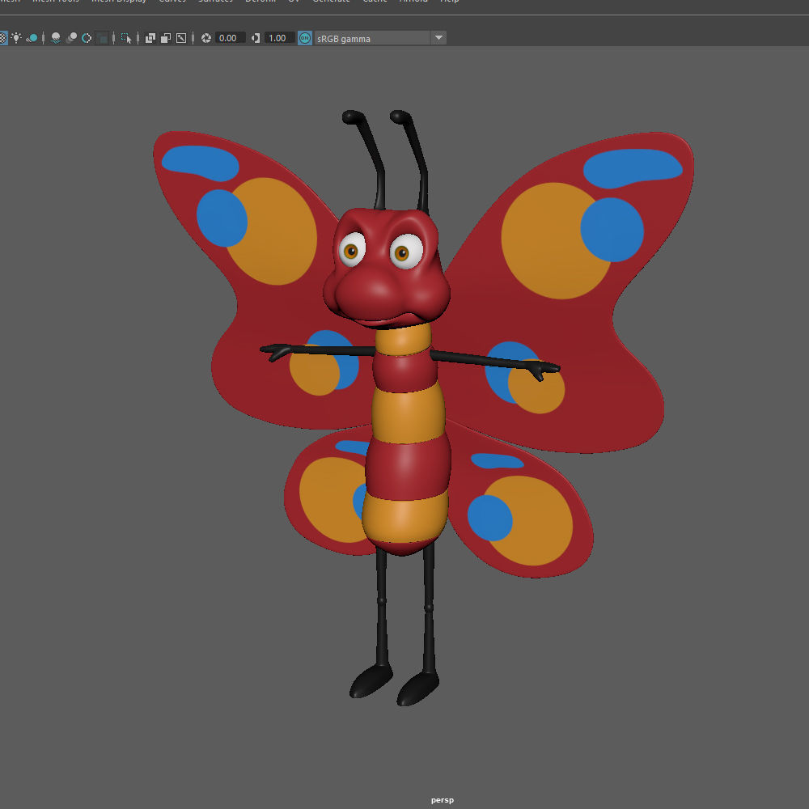Image resolution: width=809 pixels, height=809 pixels.
Task: Click the exposure value field 0.00
Action: (230, 38)
